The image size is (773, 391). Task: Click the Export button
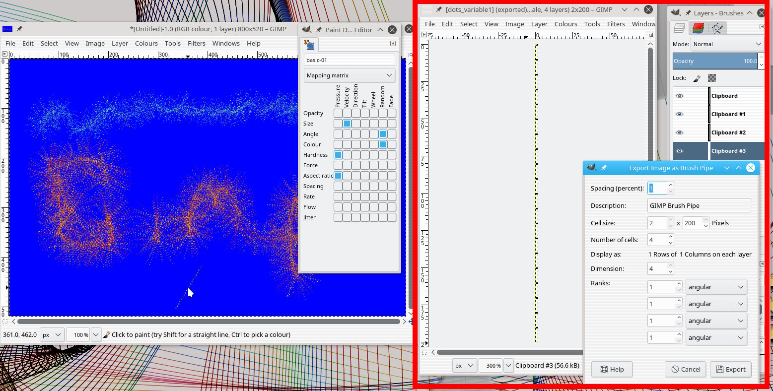click(x=730, y=369)
